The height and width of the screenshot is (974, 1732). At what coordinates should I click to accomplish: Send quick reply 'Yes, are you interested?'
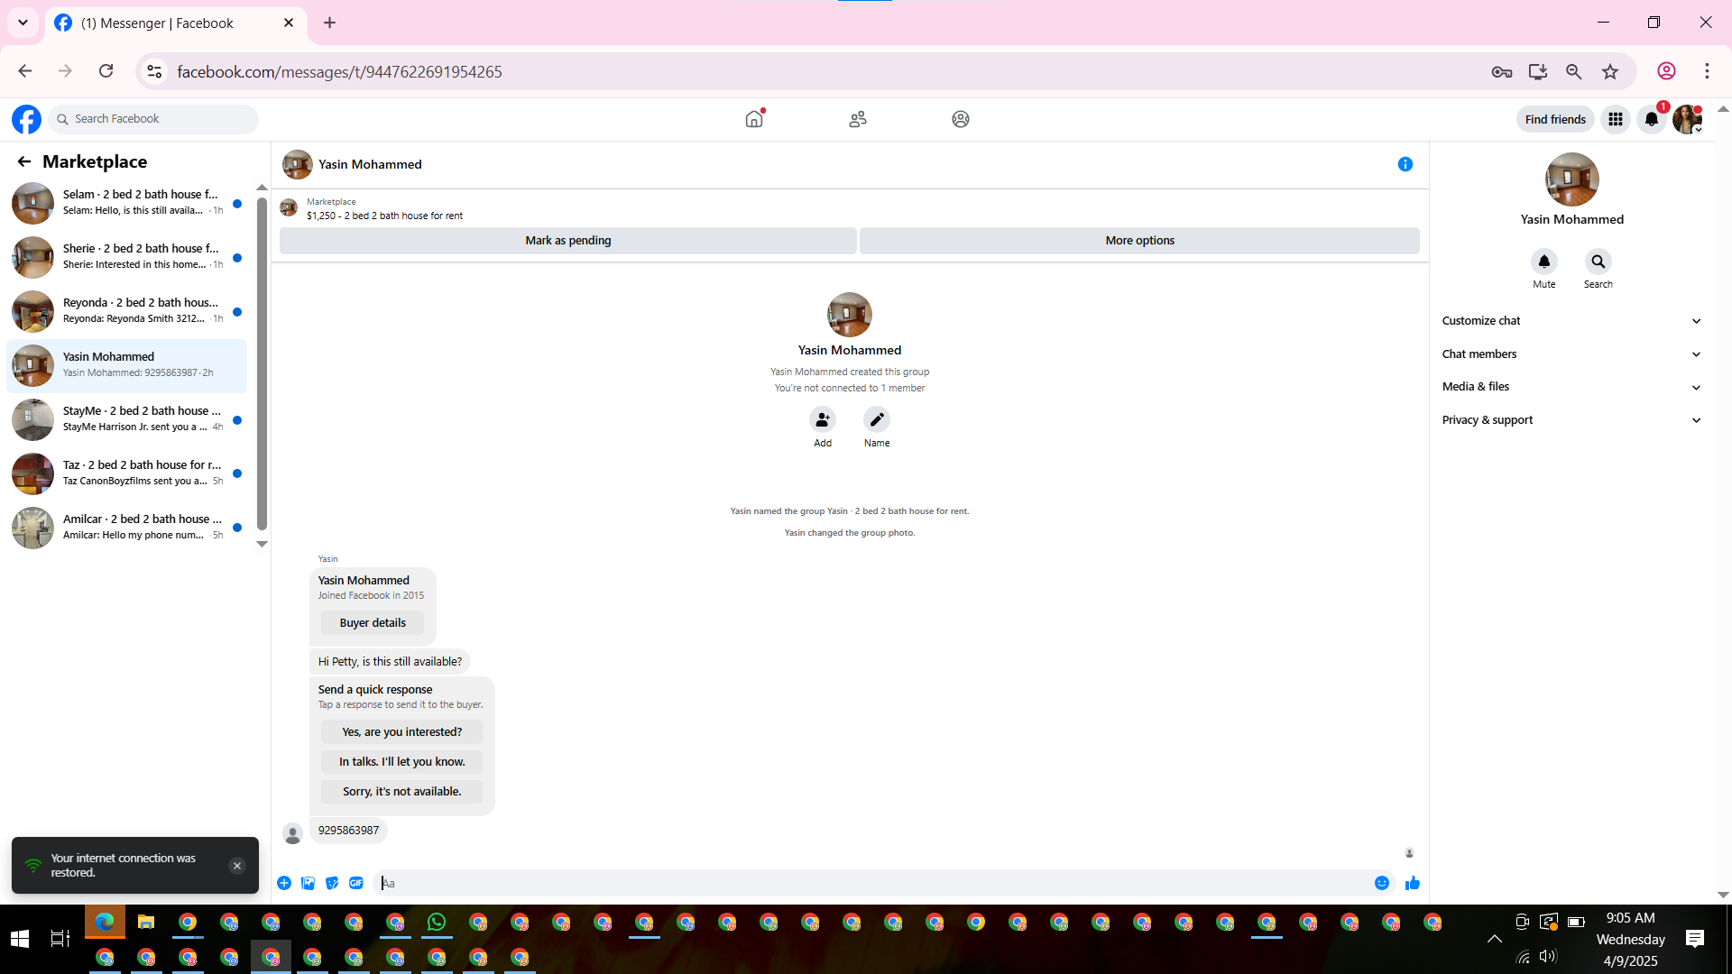point(401,732)
